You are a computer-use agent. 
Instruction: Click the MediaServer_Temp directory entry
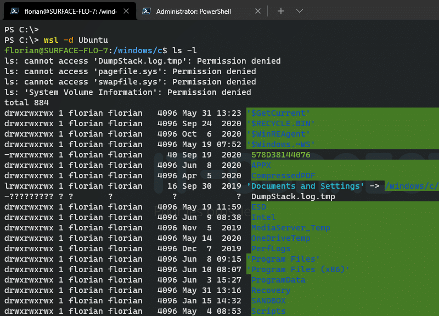290,228
